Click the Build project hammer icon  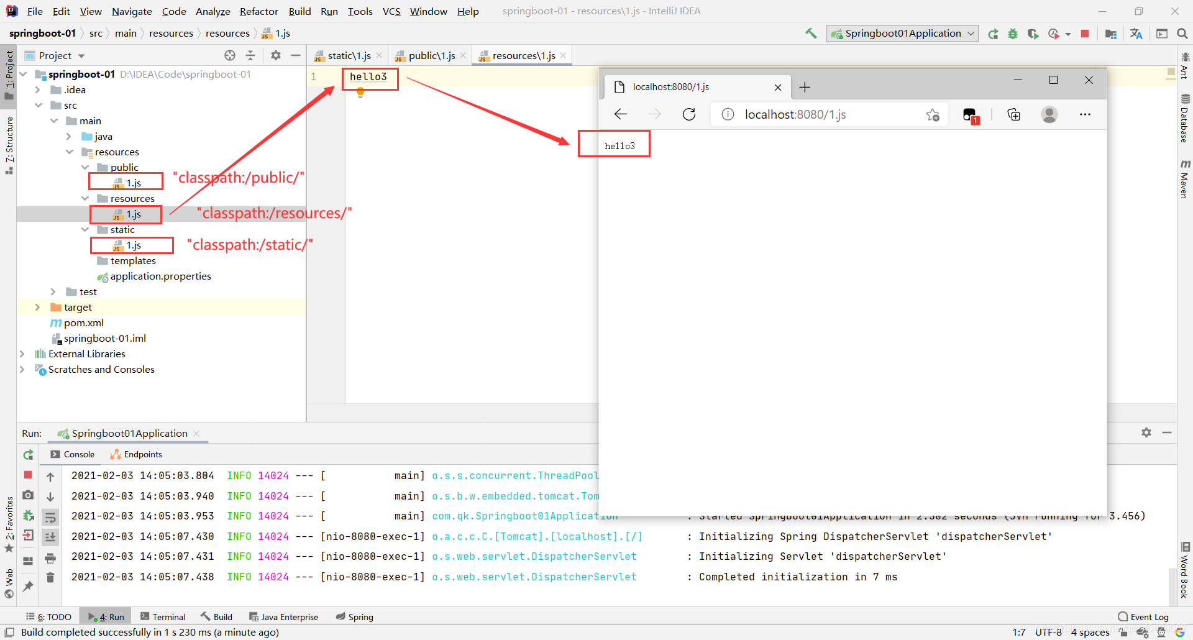pyautogui.click(x=811, y=34)
